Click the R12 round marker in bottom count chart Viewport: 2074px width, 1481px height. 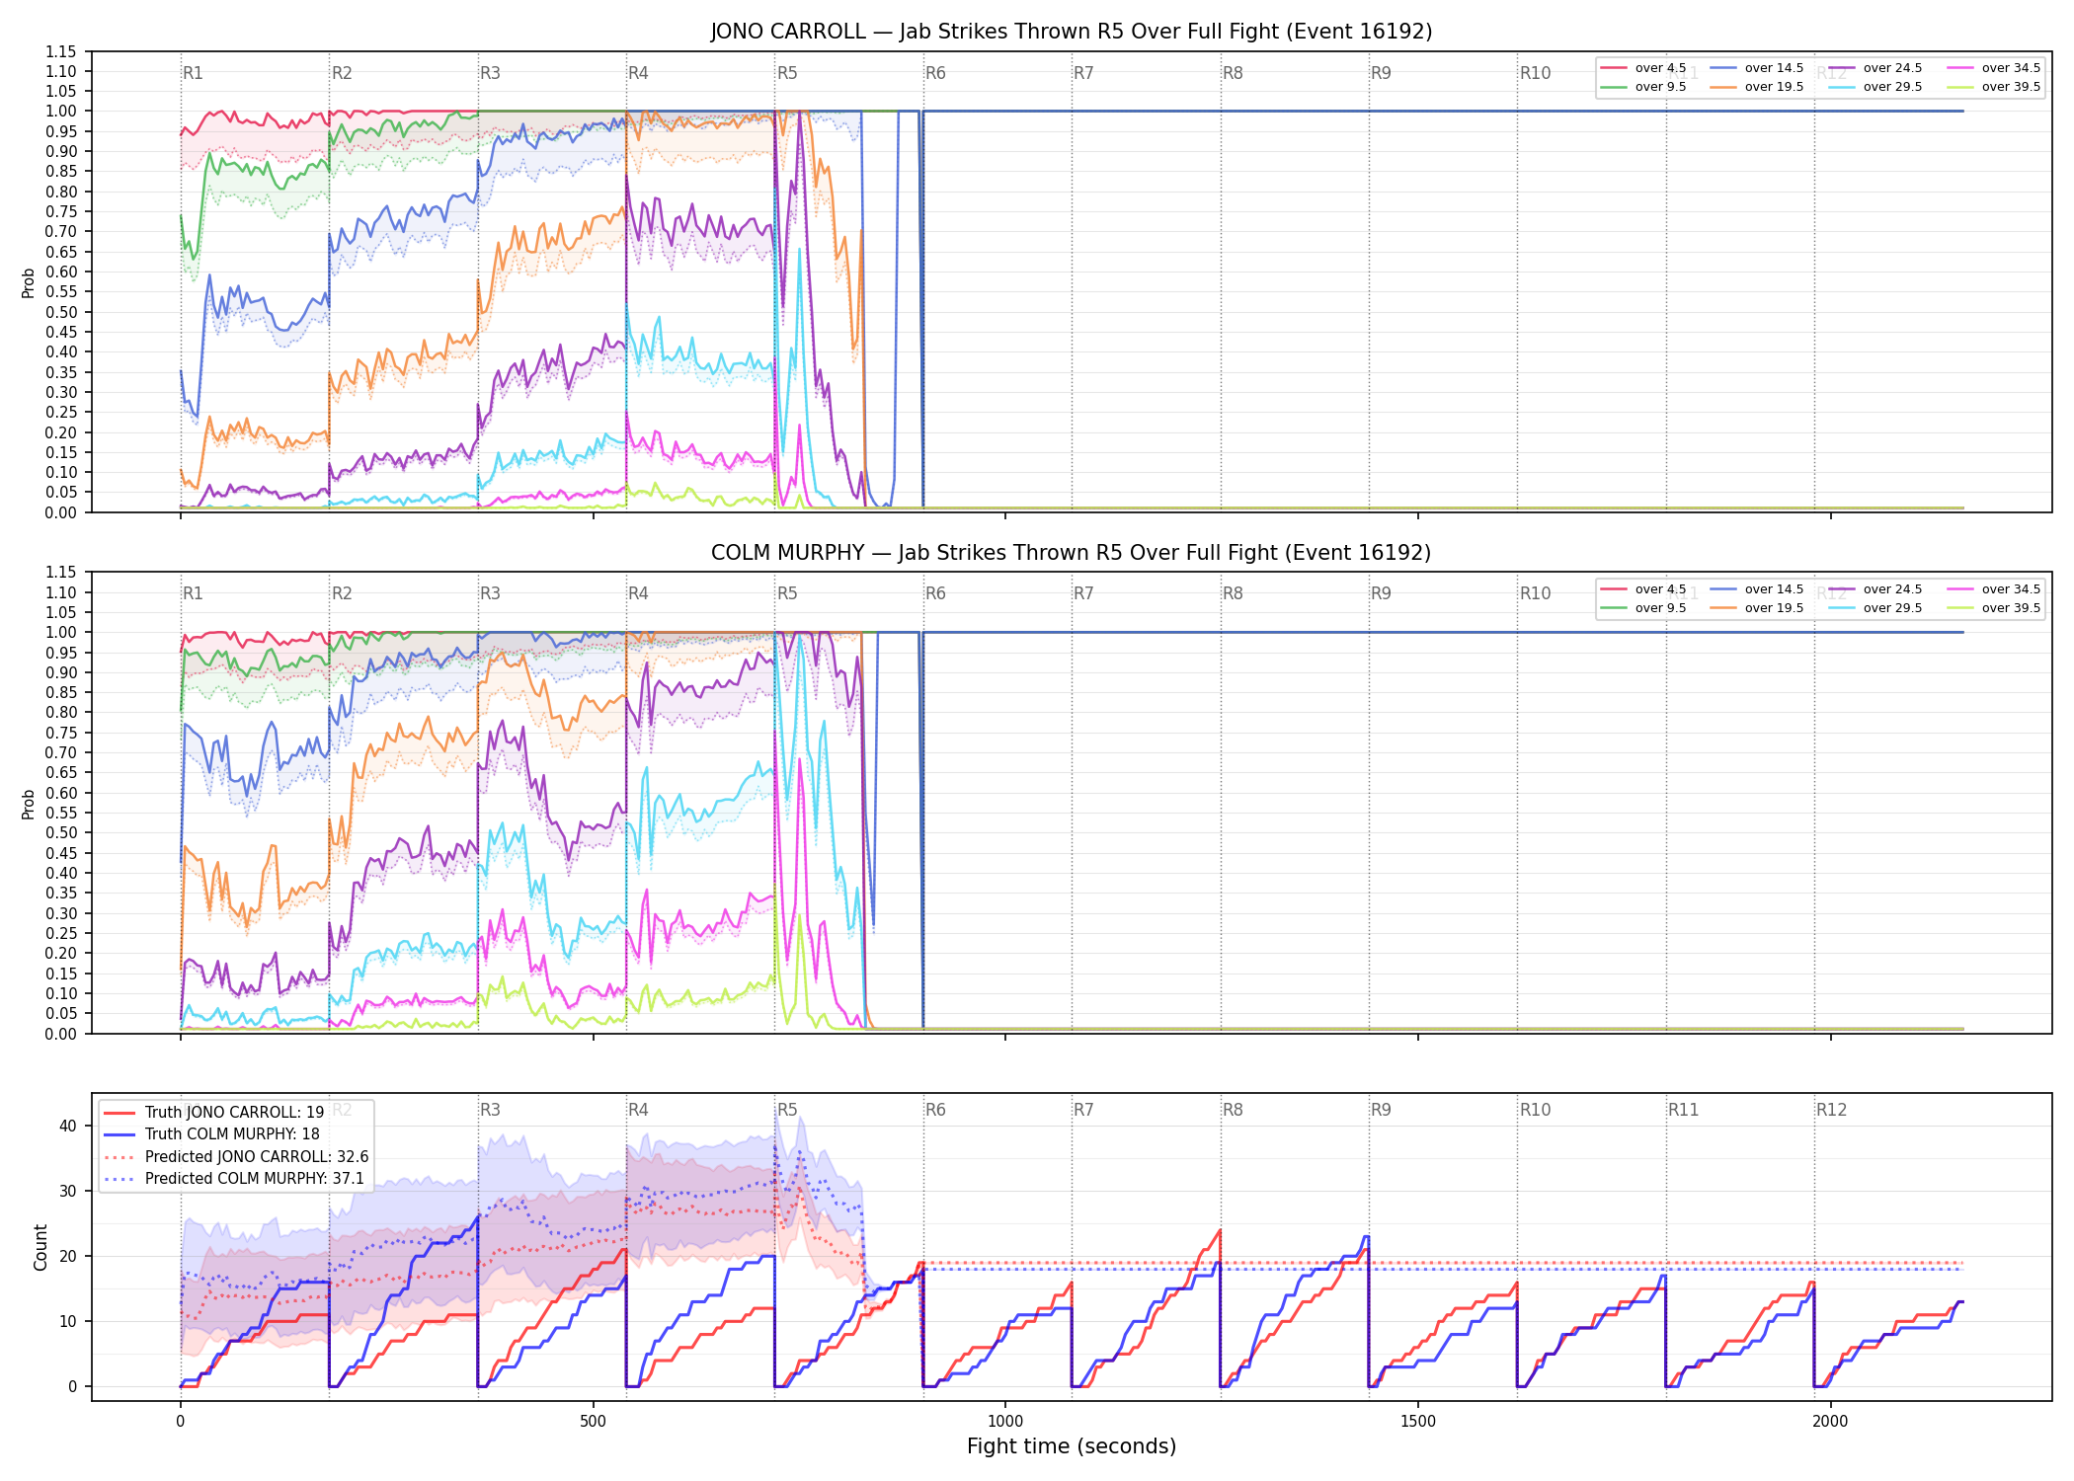[x=1831, y=1110]
